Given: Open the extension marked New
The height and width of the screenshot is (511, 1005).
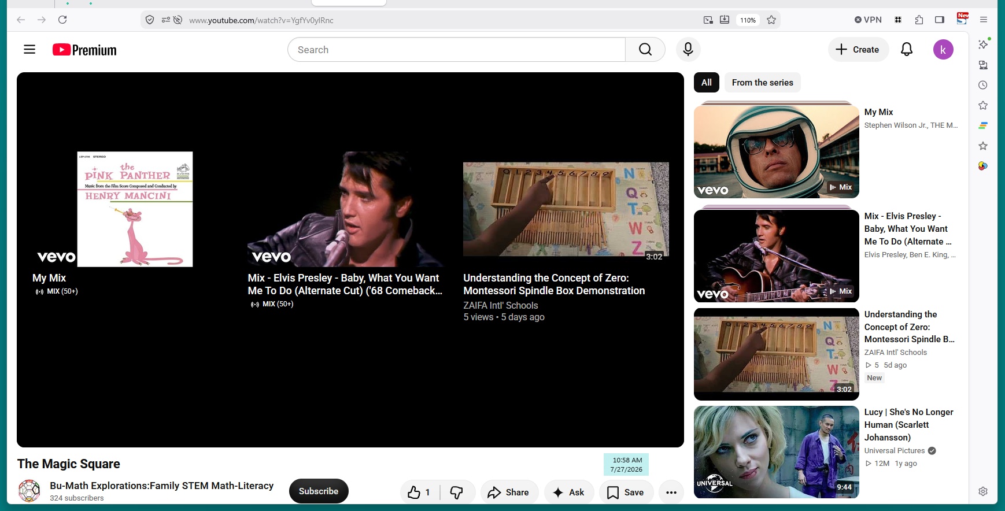Looking at the screenshot, I should pyautogui.click(x=962, y=18).
